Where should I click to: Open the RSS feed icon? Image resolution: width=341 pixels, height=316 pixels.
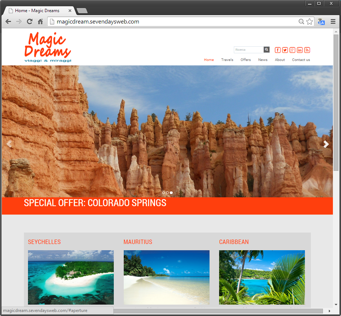307,50
